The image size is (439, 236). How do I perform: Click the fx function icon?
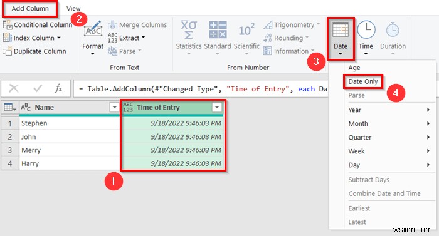58,89
